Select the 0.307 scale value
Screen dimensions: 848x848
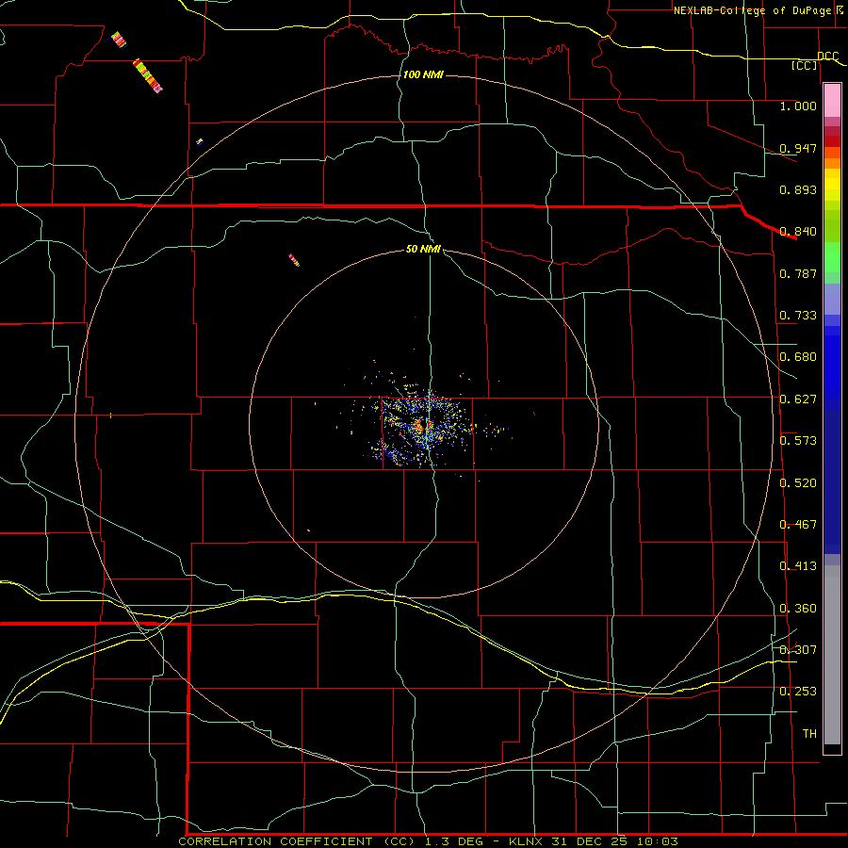(798, 650)
